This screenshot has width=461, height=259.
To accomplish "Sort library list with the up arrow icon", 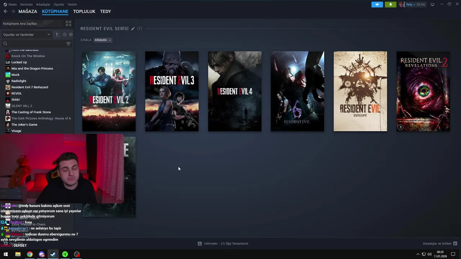I will pos(57,35).
